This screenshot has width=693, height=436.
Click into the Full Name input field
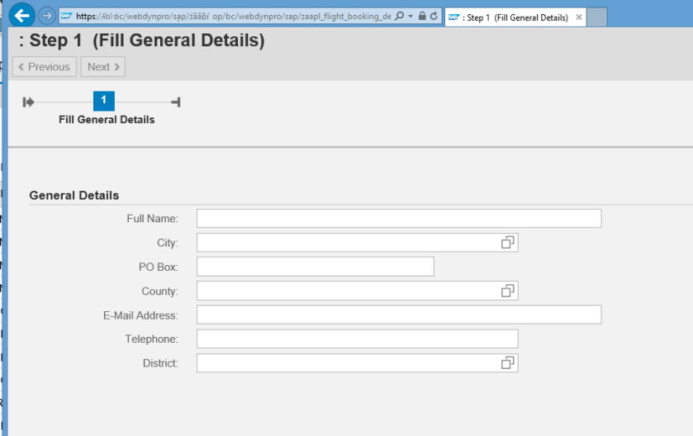(399, 219)
